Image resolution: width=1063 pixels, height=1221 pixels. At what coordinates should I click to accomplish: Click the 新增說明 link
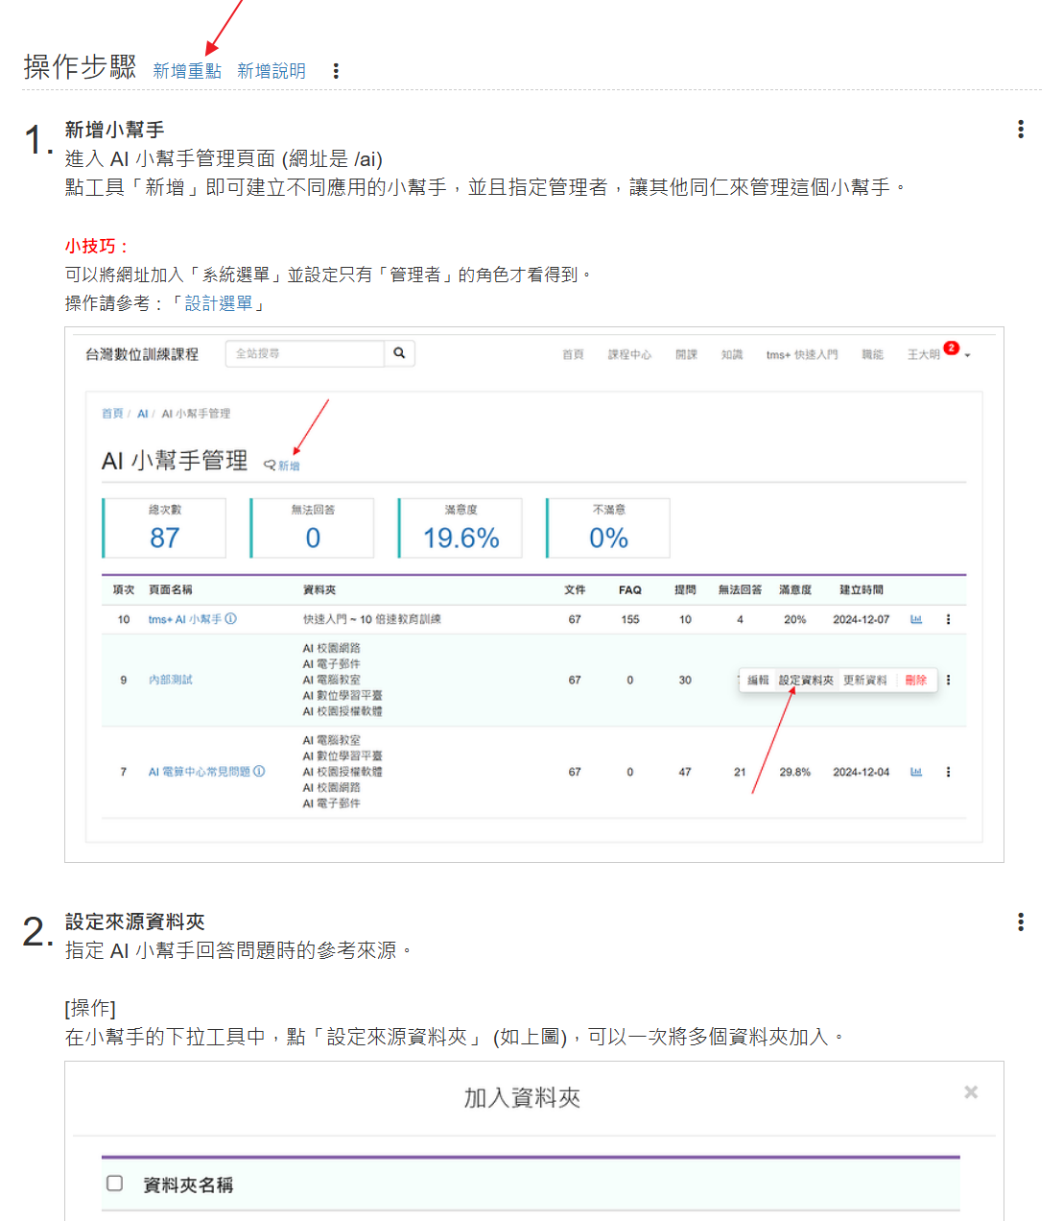click(x=272, y=71)
